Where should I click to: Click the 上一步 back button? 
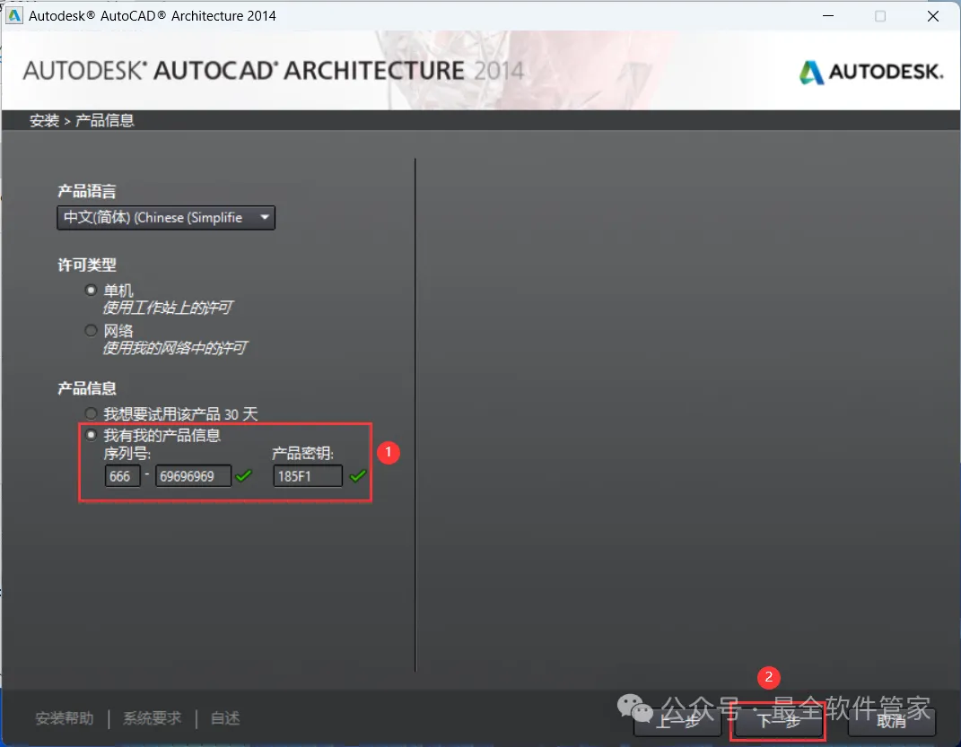coord(677,721)
